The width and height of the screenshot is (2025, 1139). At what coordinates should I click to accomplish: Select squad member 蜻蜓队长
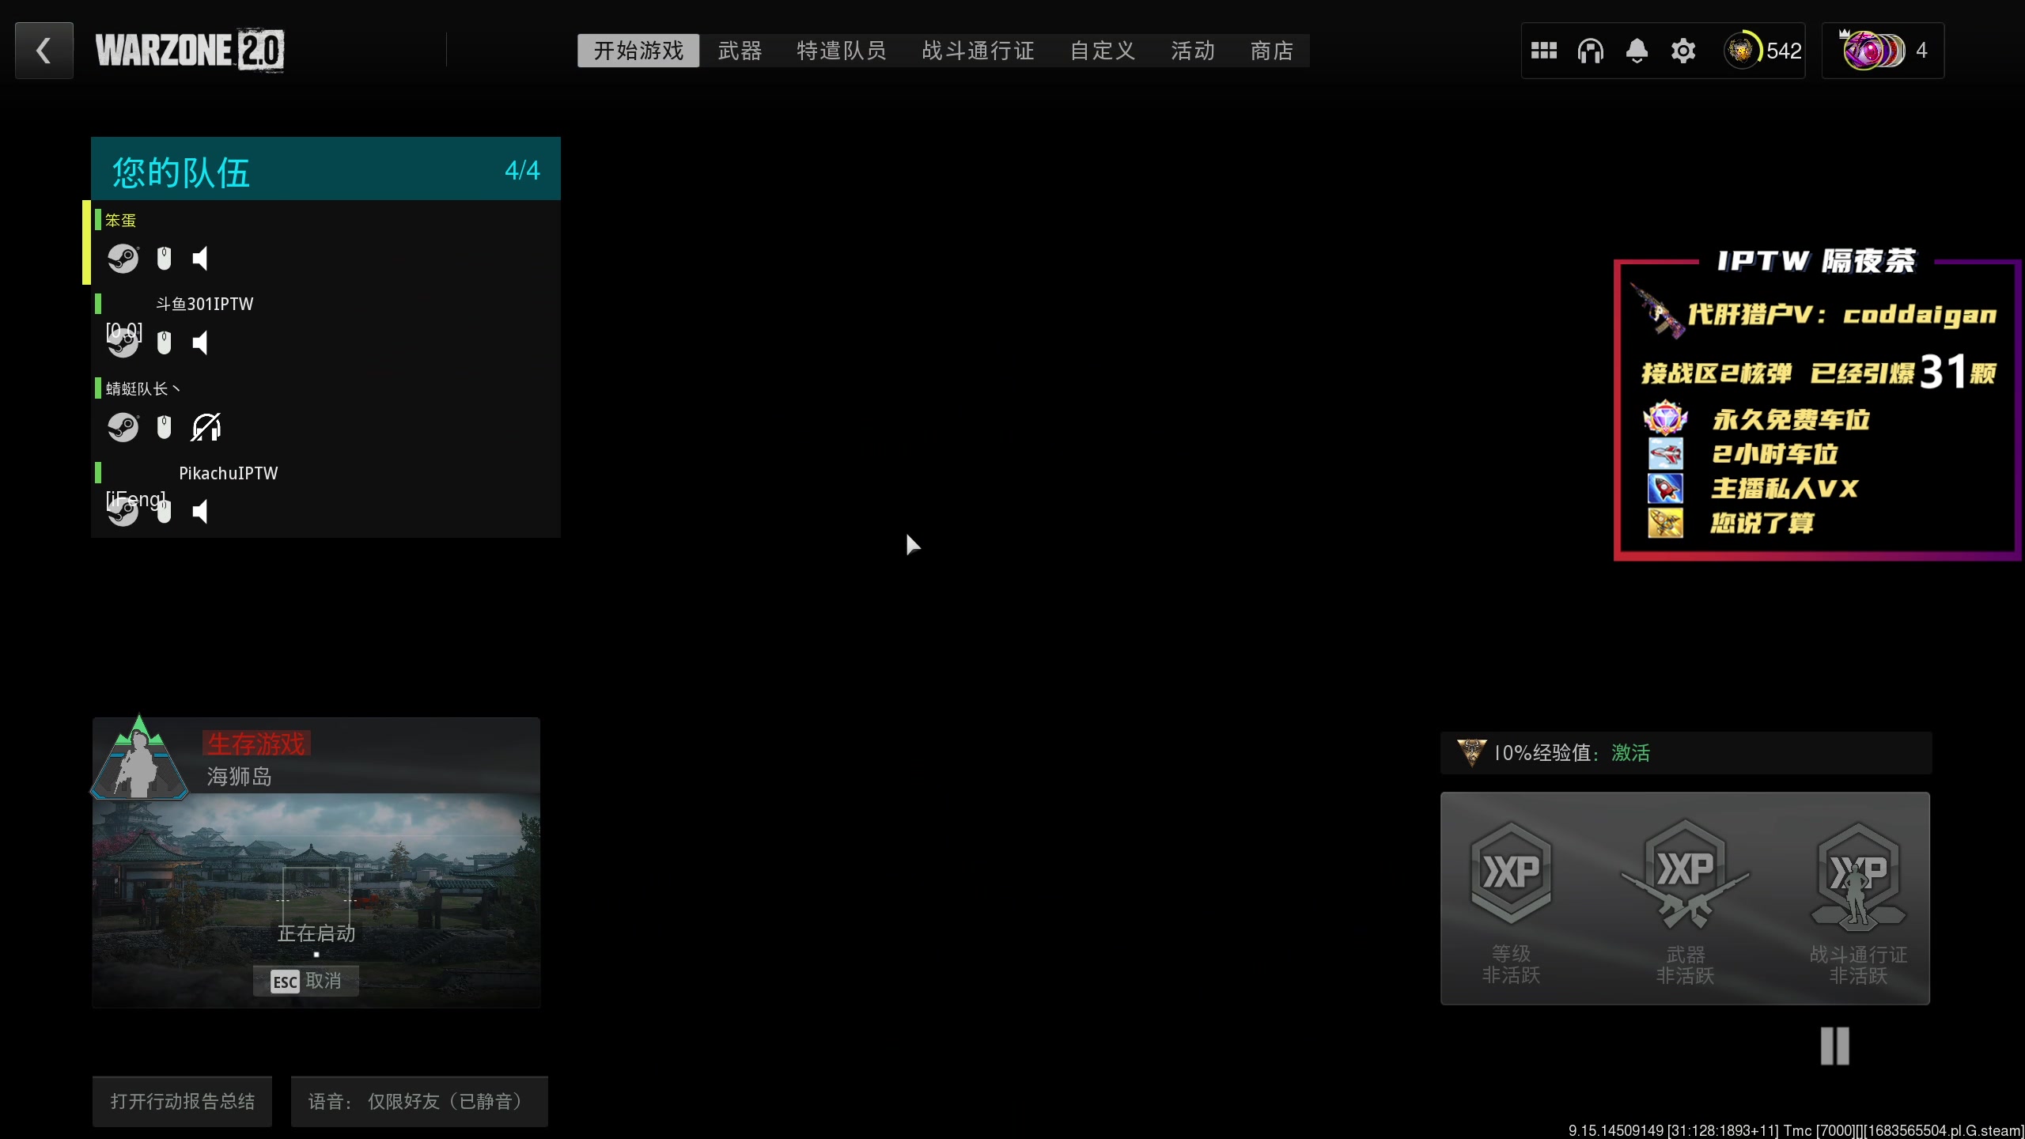pos(326,411)
